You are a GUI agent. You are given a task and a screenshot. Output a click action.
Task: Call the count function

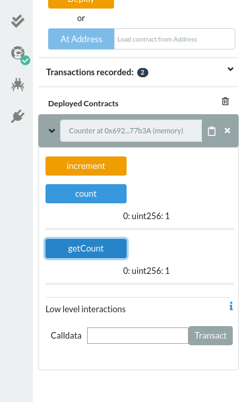tap(86, 193)
